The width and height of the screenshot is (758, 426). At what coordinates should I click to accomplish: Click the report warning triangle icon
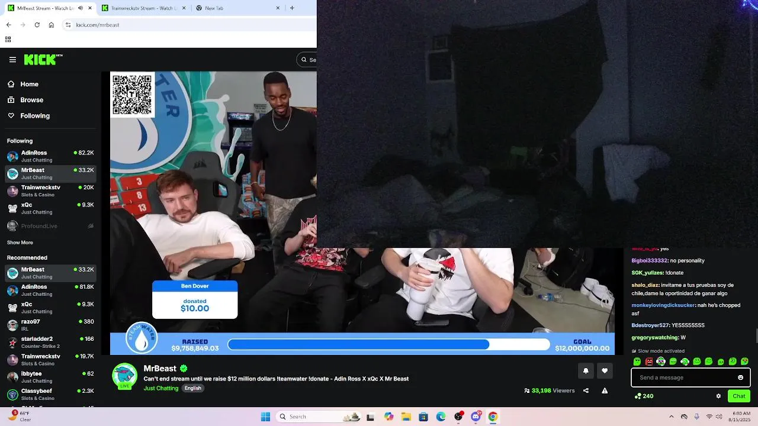pyautogui.click(x=605, y=390)
